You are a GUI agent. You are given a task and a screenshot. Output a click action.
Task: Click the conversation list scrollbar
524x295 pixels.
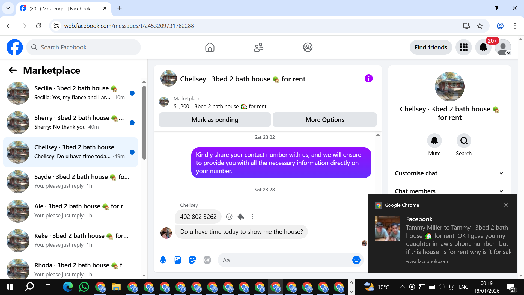point(144,123)
